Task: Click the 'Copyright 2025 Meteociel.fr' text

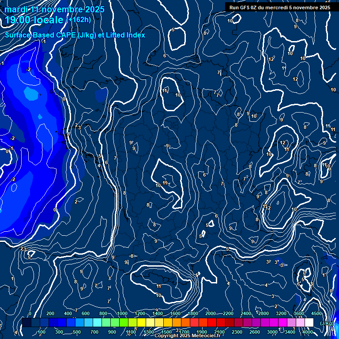Action: coord(188,336)
